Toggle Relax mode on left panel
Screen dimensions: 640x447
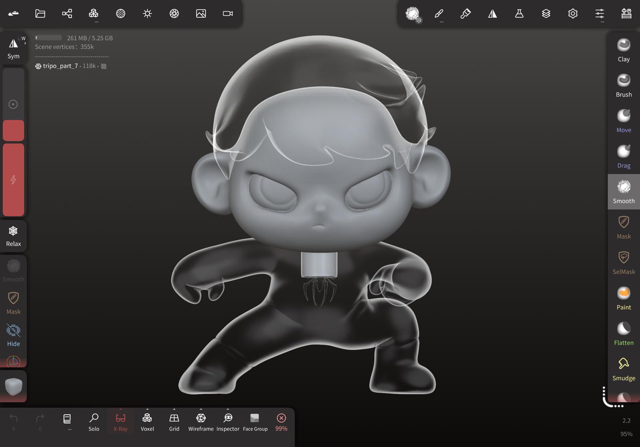click(13, 236)
